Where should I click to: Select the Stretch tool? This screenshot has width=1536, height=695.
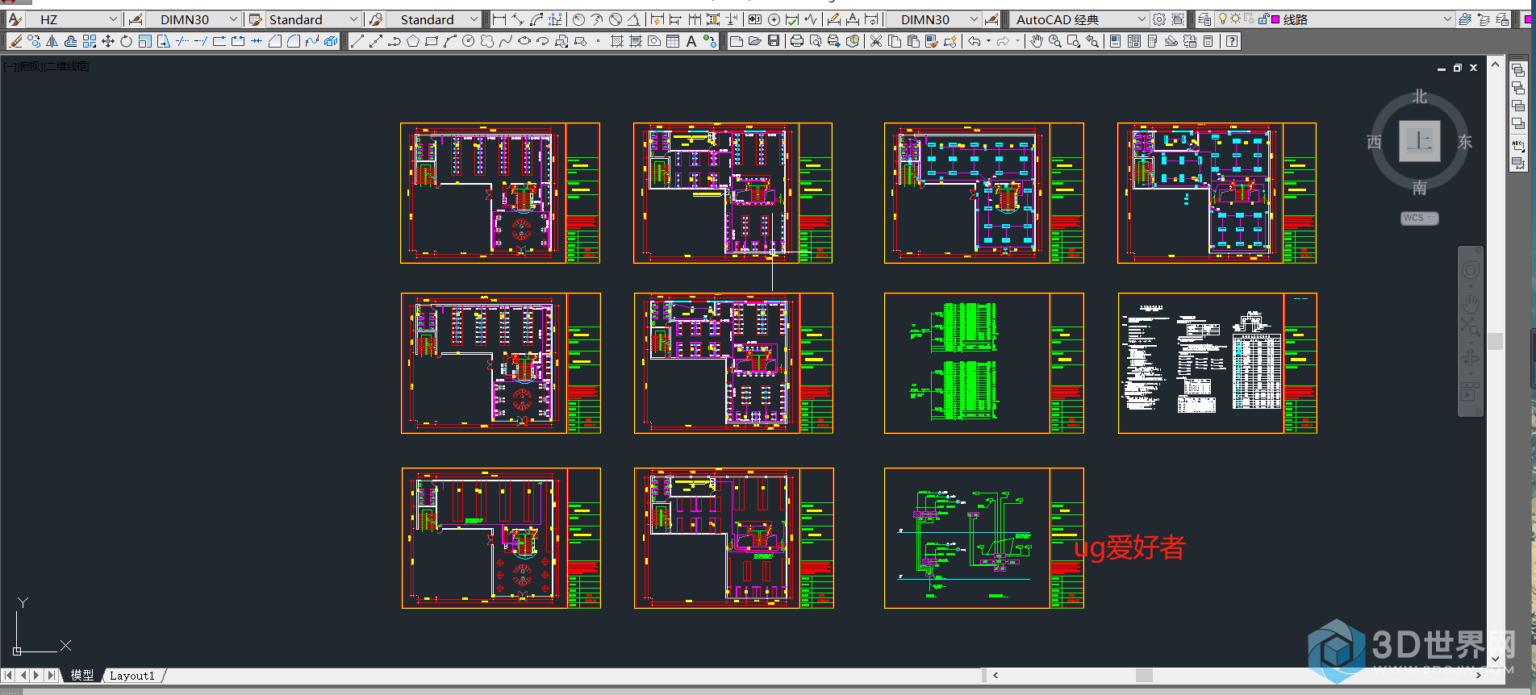click(x=164, y=41)
